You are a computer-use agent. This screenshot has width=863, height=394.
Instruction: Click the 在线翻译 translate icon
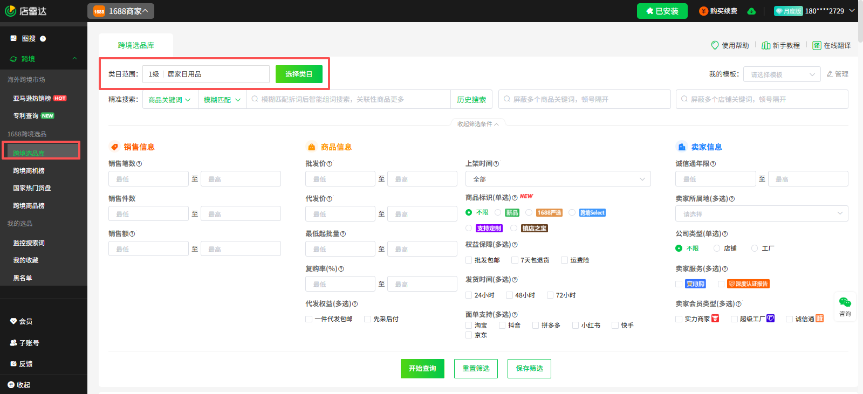click(817, 45)
